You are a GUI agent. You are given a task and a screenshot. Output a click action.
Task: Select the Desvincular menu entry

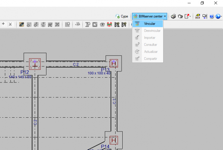148,30
